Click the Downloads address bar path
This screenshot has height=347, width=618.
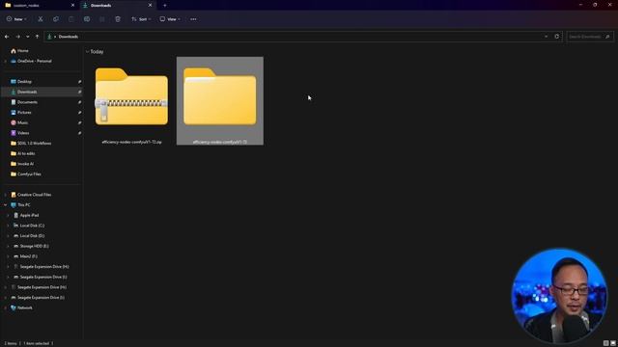tap(69, 37)
